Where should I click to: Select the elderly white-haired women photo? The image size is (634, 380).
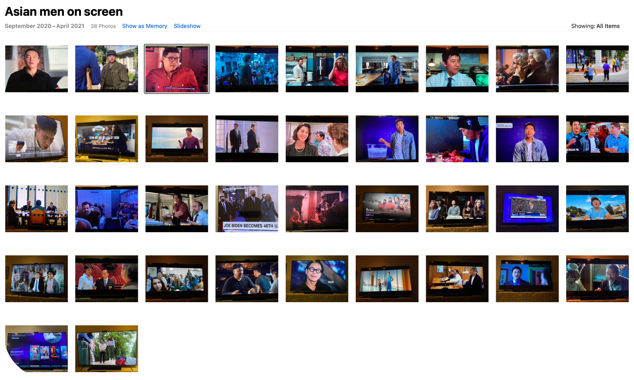[x=527, y=69]
